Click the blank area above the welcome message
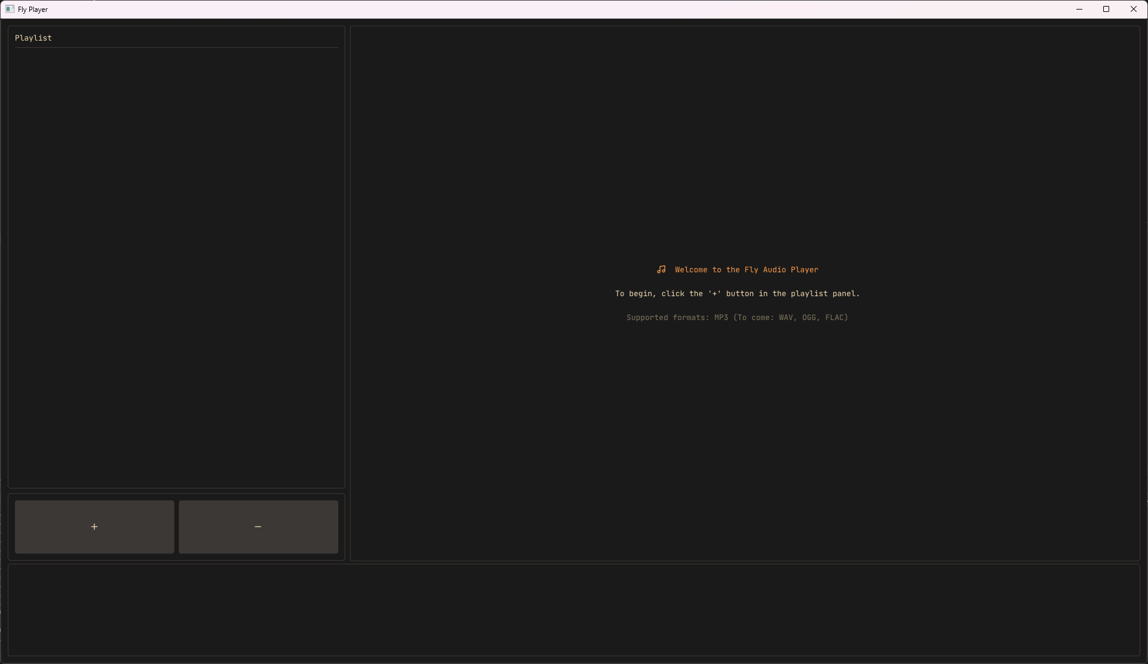Screen dimensions: 1148x664 coord(744,149)
